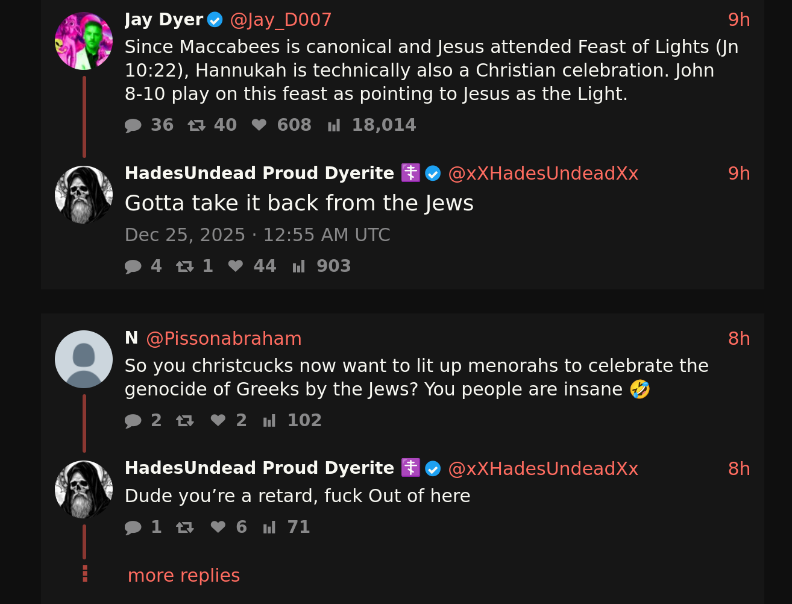Click the default gray avatar of user N
This screenshot has height=604, width=792.
[84, 359]
